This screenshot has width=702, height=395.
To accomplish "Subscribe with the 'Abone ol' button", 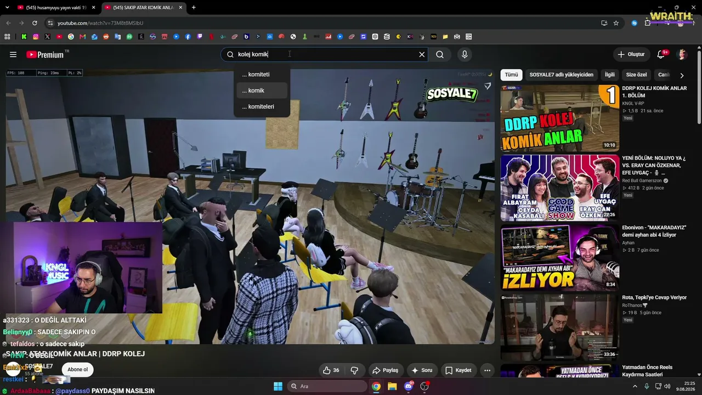I will (x=77, y=370).
